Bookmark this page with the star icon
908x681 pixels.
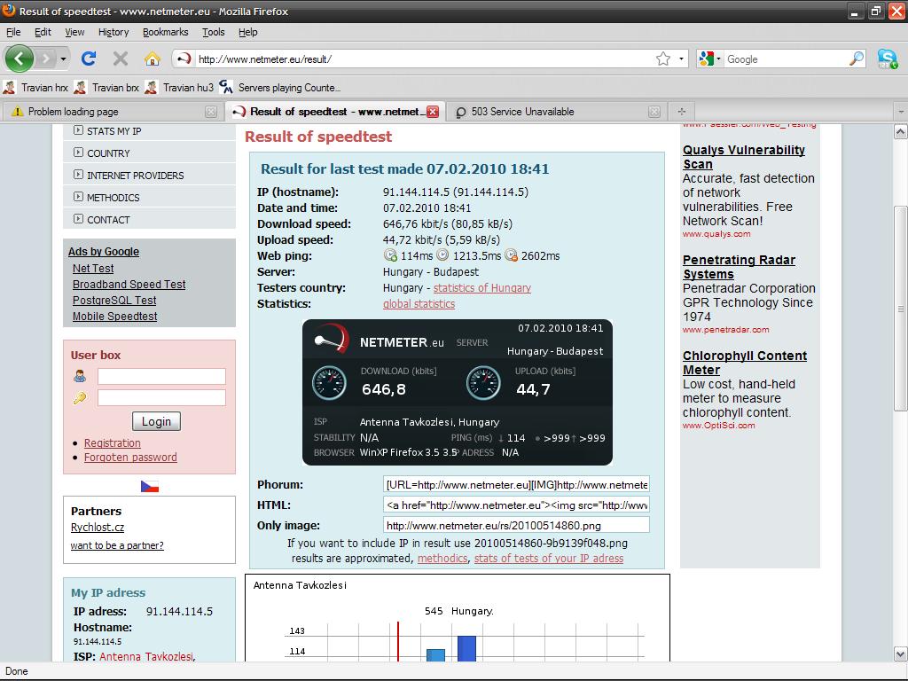pos(663,59)
